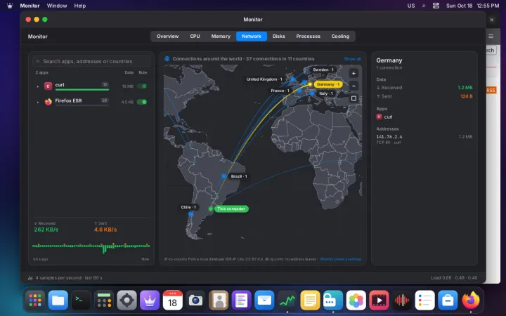This screenshot has height=316, width=506.
Task: Open the Calendar showing 18 in the dock
Action: click(173, 301)
